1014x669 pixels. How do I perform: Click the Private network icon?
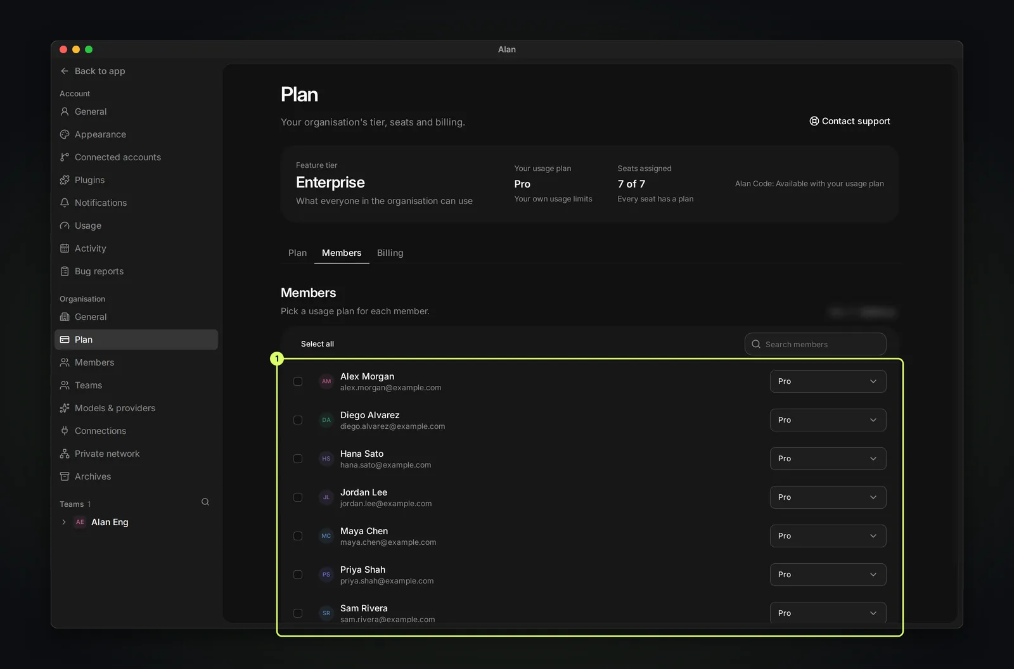65,454
